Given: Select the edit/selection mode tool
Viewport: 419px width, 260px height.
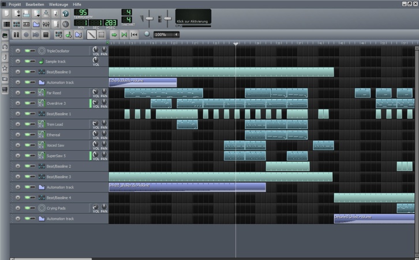Looking at the screenshot, I should pos(101,35).
